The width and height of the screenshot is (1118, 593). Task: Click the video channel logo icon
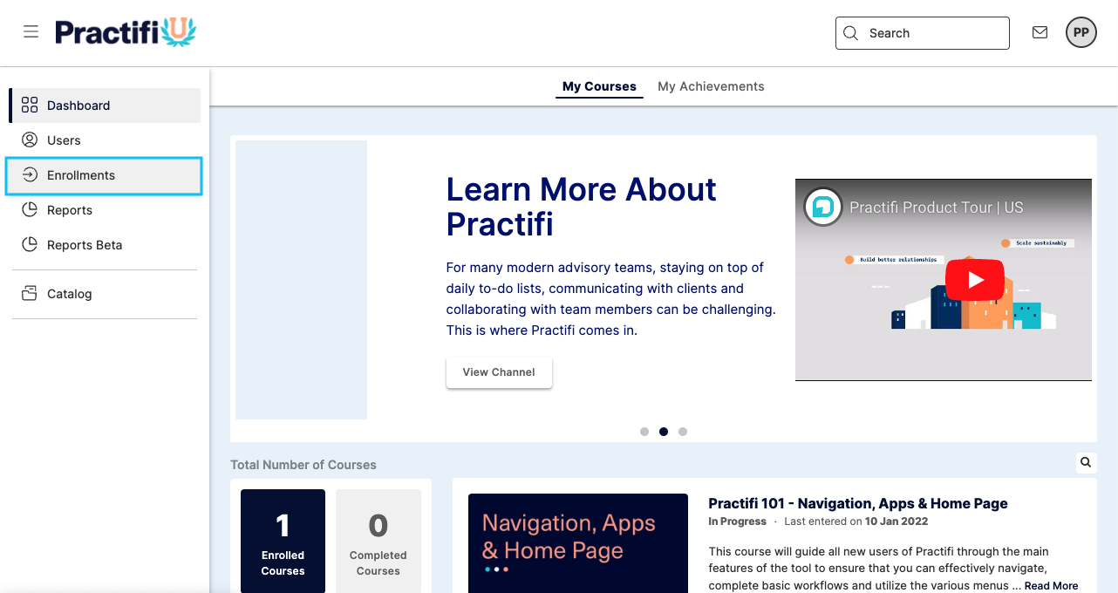pos(822,208)
